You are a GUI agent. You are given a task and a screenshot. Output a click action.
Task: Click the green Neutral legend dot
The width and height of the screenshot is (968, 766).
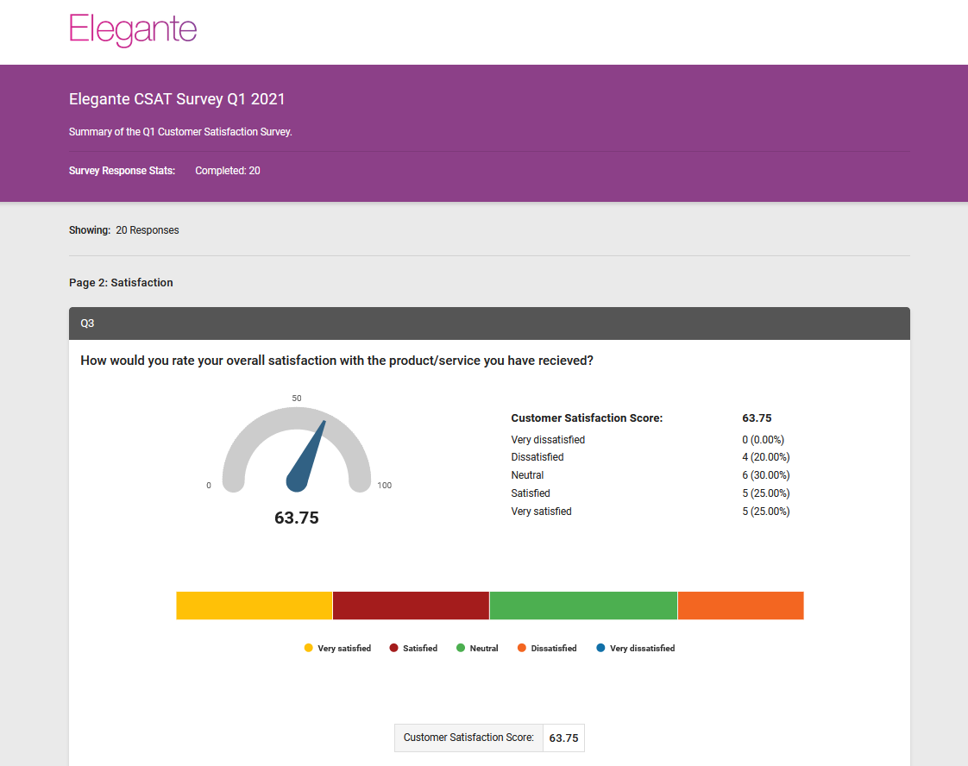coord(461,648)
